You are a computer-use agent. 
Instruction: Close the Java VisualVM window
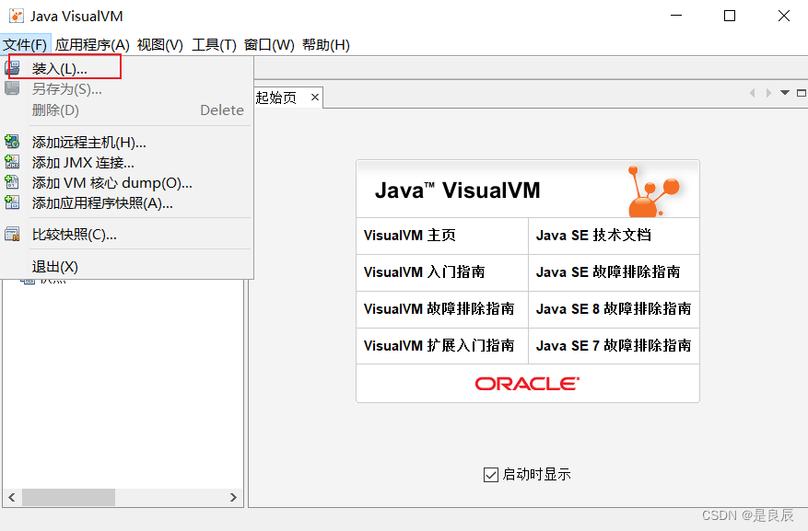(784, 16)
